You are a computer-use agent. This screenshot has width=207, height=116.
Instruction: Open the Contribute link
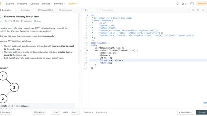tap(102, 112)
